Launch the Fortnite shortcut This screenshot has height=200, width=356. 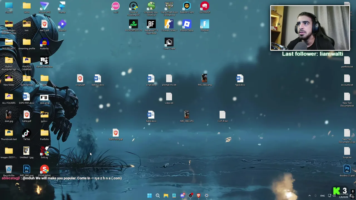point(205,26)
